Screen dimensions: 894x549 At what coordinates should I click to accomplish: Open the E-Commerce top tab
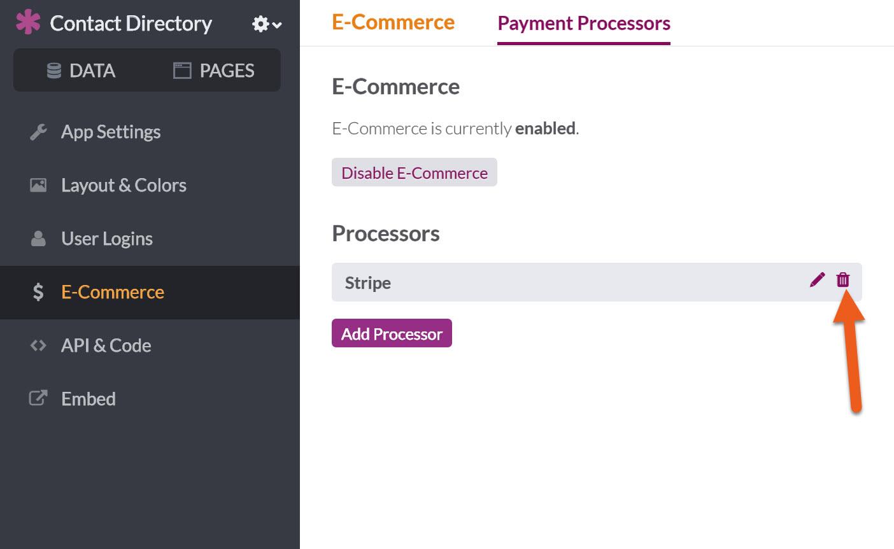tap(393, 23)
